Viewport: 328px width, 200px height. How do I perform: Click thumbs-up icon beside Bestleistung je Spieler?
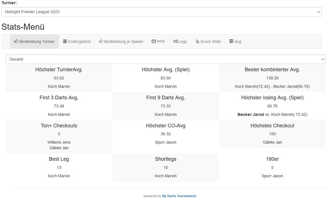pos(101,42)
